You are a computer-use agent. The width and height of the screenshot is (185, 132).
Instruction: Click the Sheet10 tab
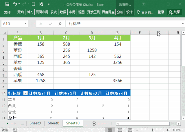coord(73,123)
